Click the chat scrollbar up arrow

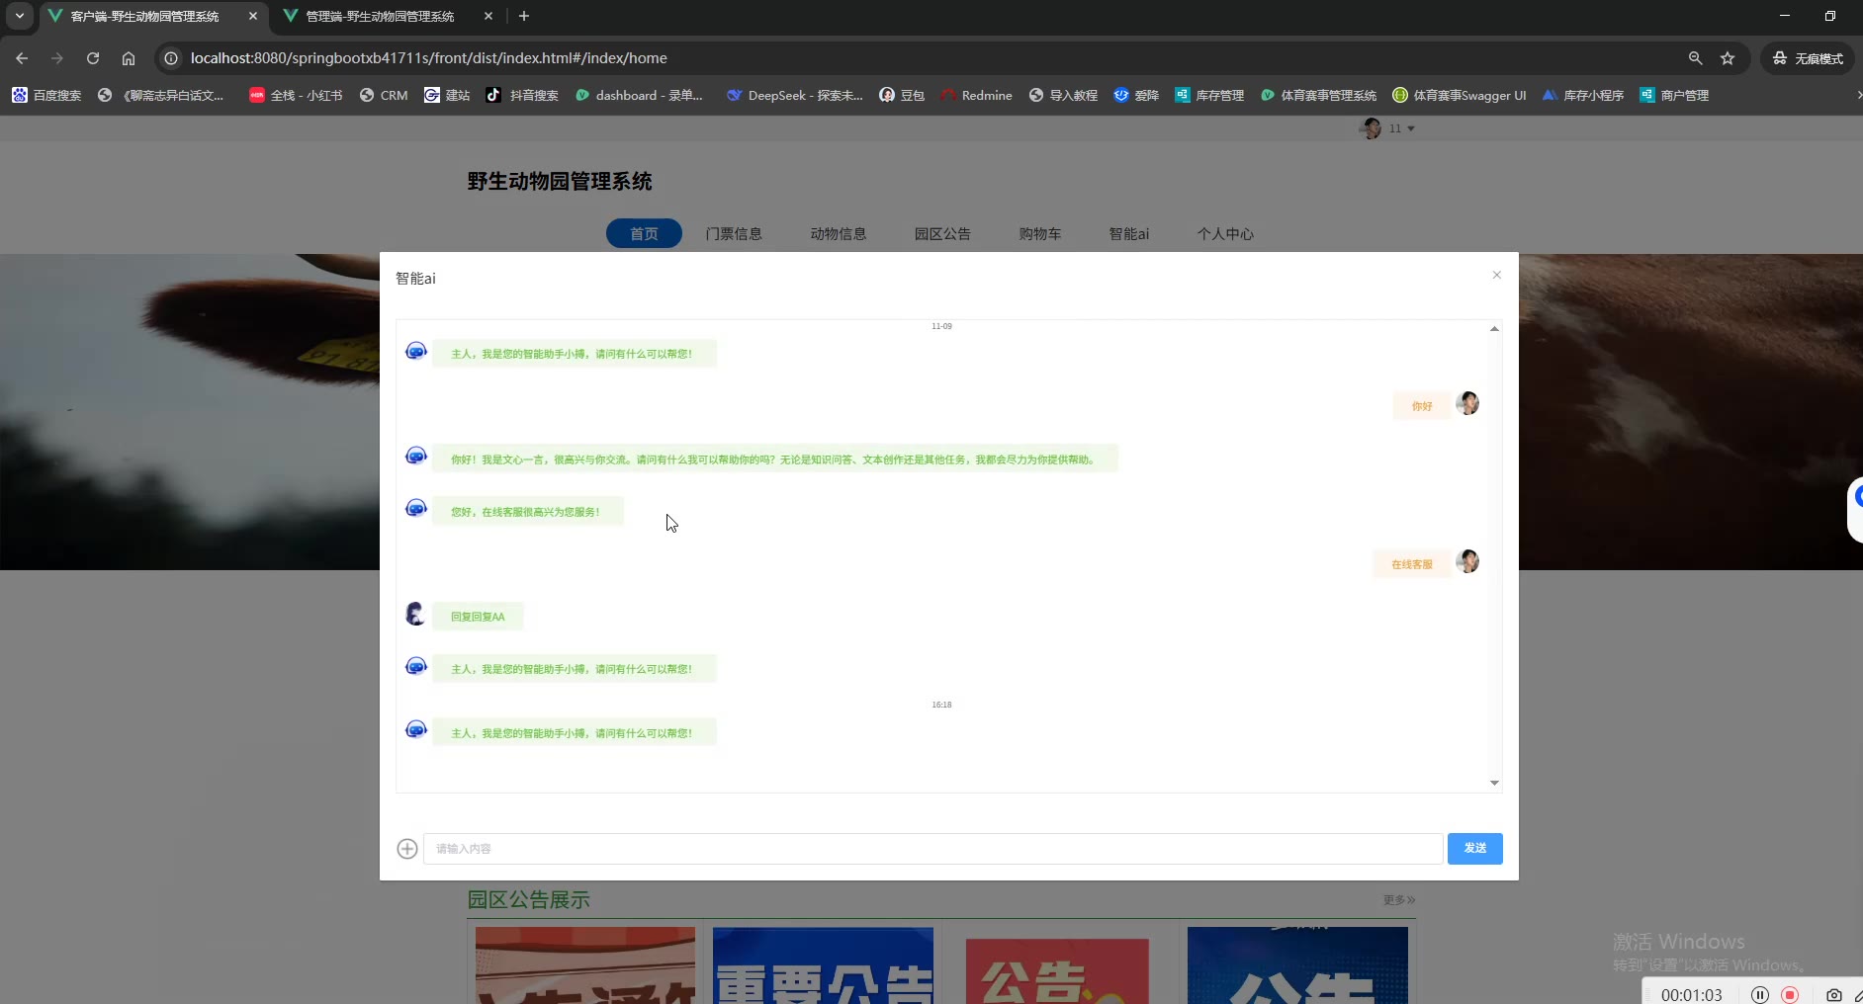click(1494, 328)
